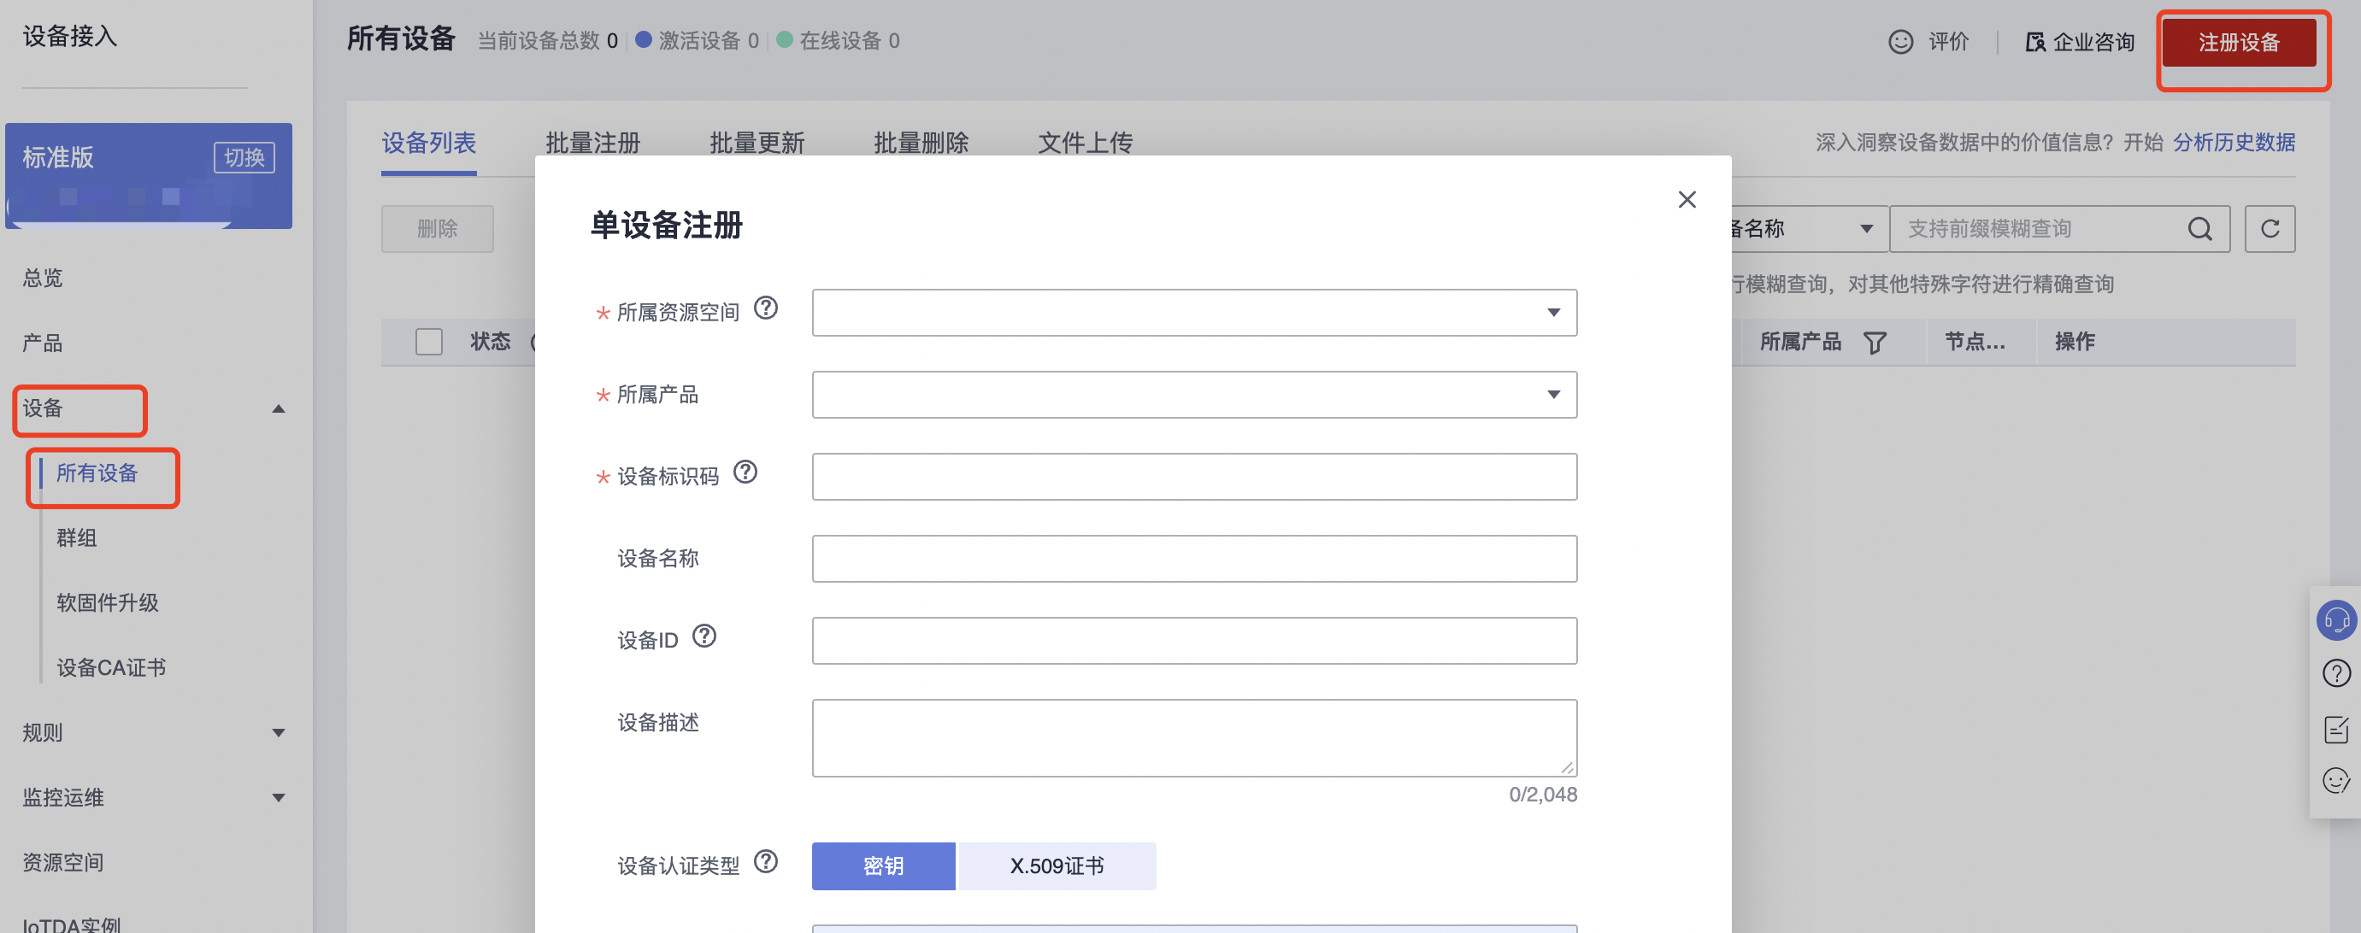Open 分析历史数据 link
The width and height of the screenshot is (2361, 933).
click(2234, 143)
